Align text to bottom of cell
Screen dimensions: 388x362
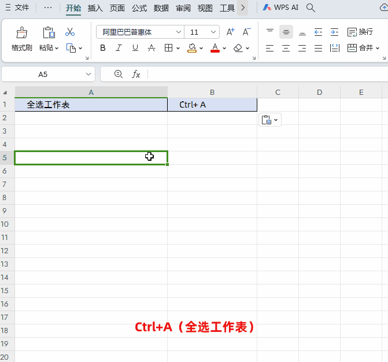[302, 32]
